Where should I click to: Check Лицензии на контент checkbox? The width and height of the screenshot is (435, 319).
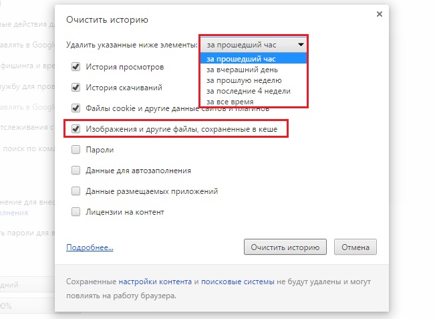pos(76,212)
